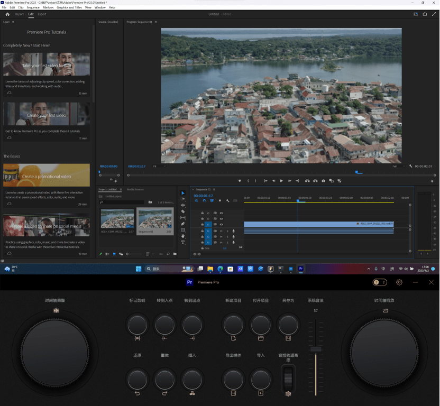Start the Create a promotional video tutorial
Screen dimensions: 440x406
47,176
